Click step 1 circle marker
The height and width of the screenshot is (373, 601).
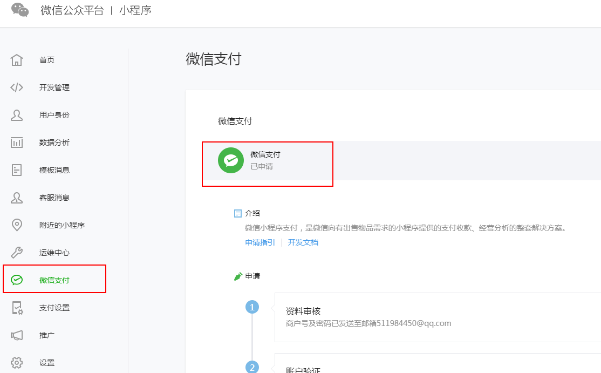pyautogui.click(x=252, y=307)
